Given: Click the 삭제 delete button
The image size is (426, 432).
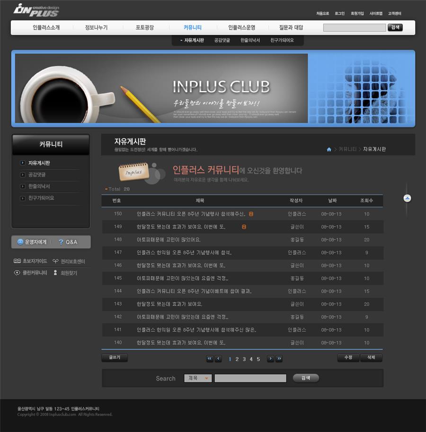Looking at the screenshot, I should tap(372, 357).
